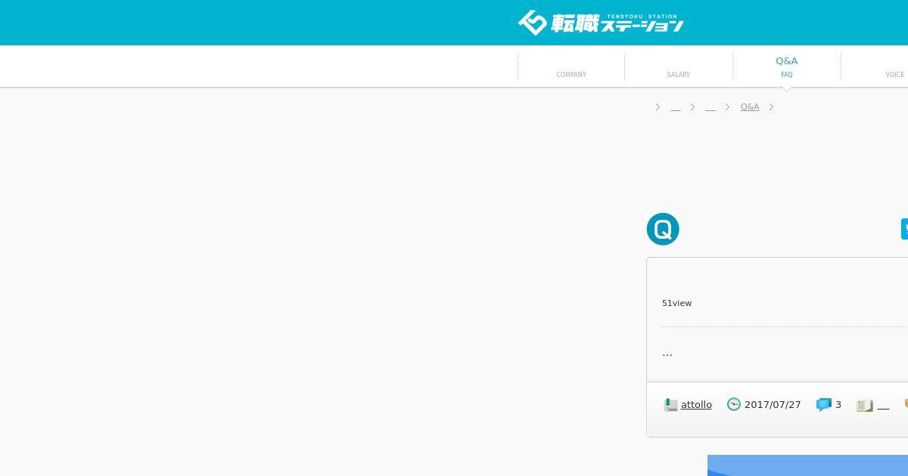
Task: Click the large Q question icon
Action: coord(663,229)
